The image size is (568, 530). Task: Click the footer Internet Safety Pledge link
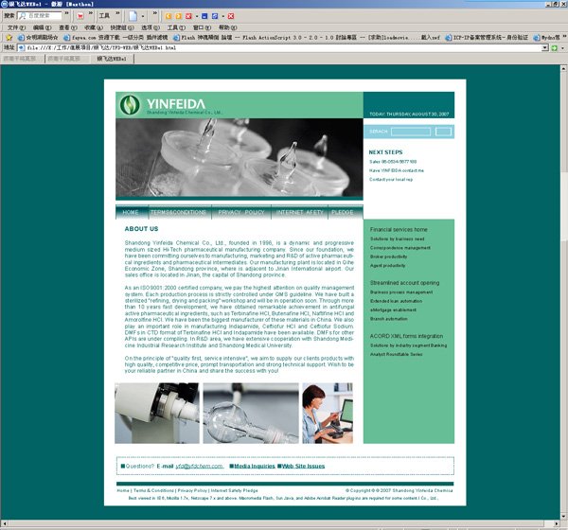click(235, 490)
